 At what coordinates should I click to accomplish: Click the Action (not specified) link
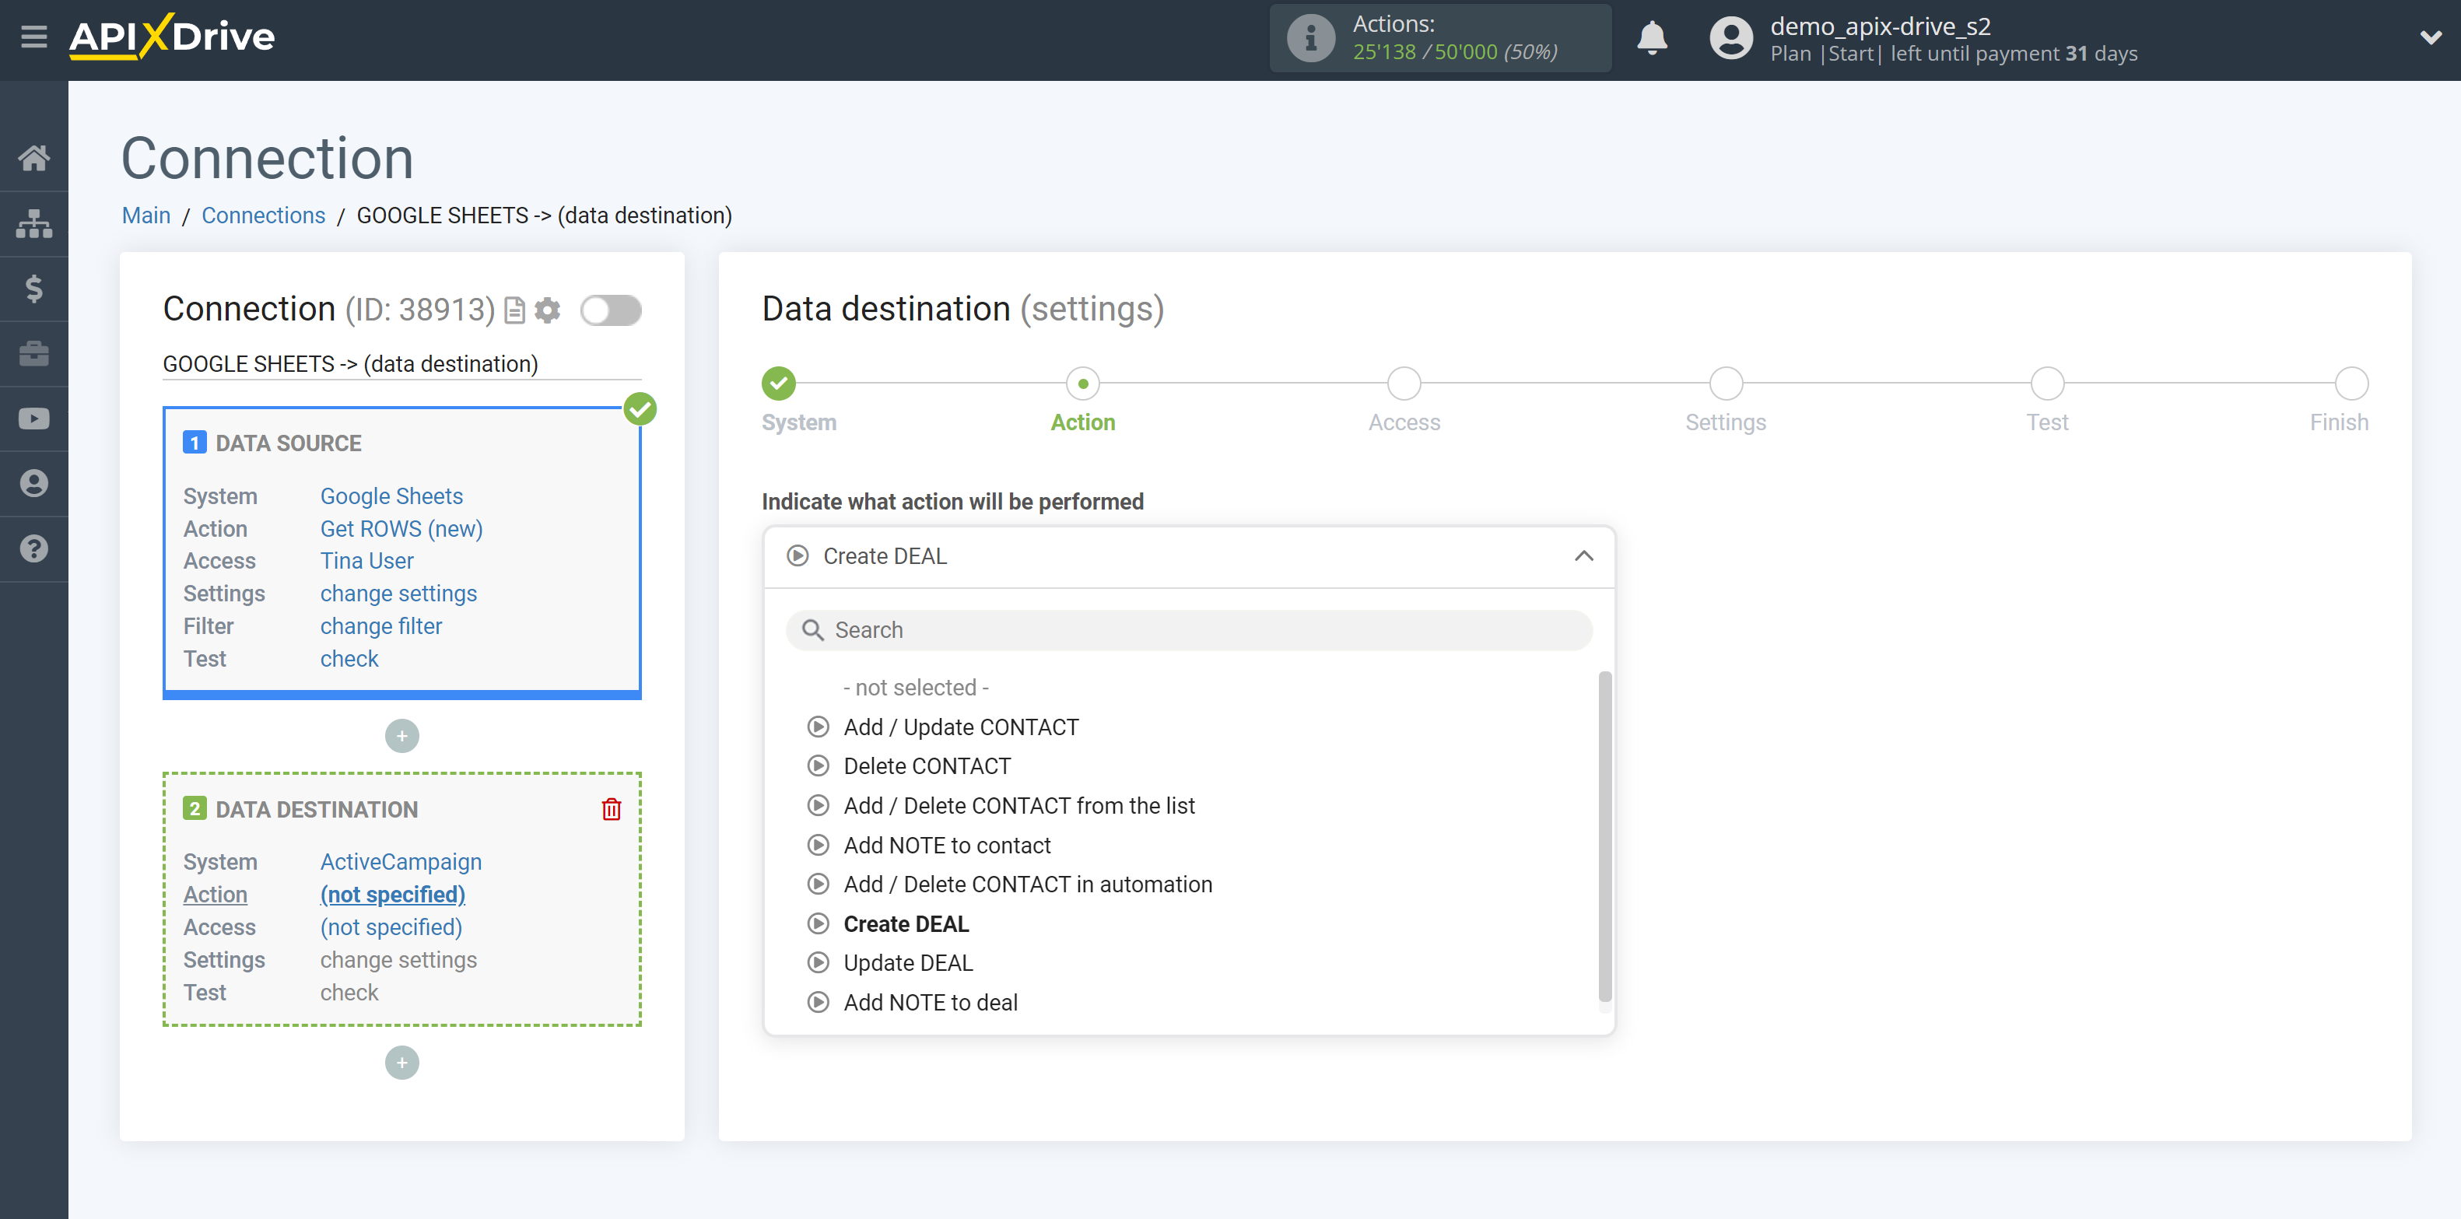pos(393,894)
